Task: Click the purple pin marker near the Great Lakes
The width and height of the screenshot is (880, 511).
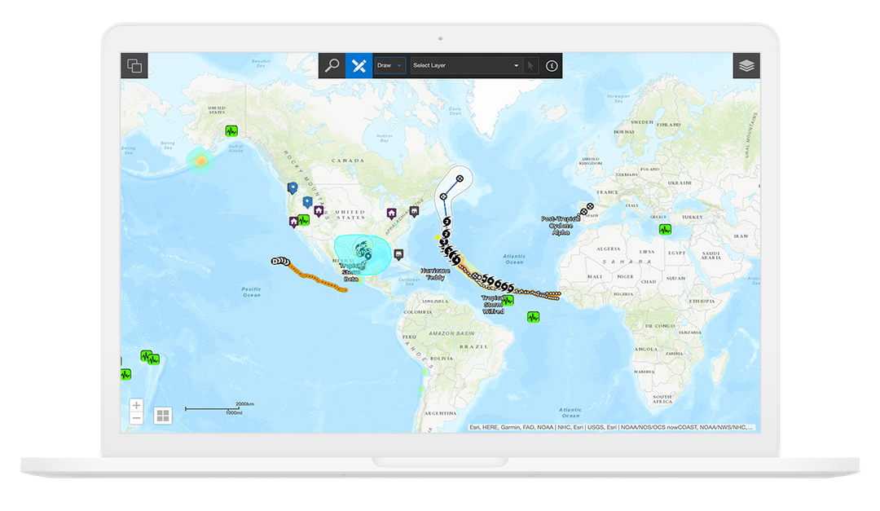Action: [x=394, y=210]
